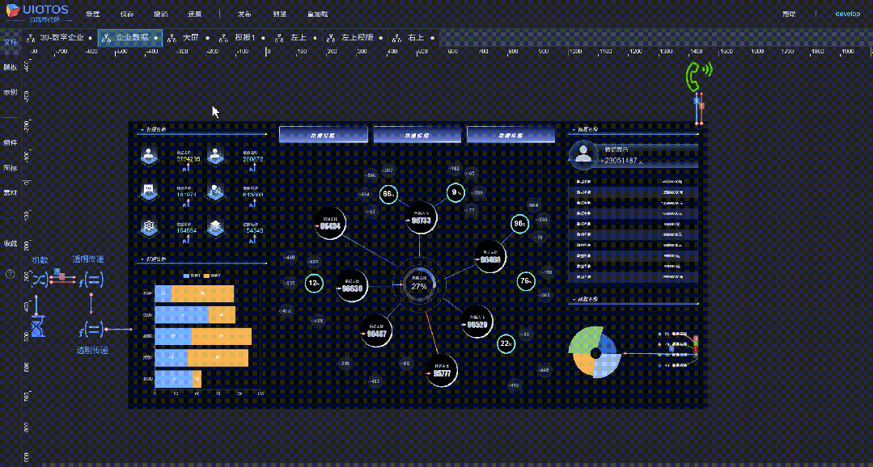This screenshot has width=873, height=467.
Task: Open the 图标 sidebar panel
Action: pyautogui.click(x=10, y=167)
